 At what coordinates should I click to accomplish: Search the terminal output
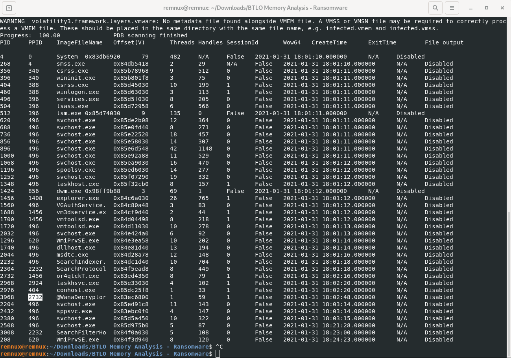[x=435, y=7]
